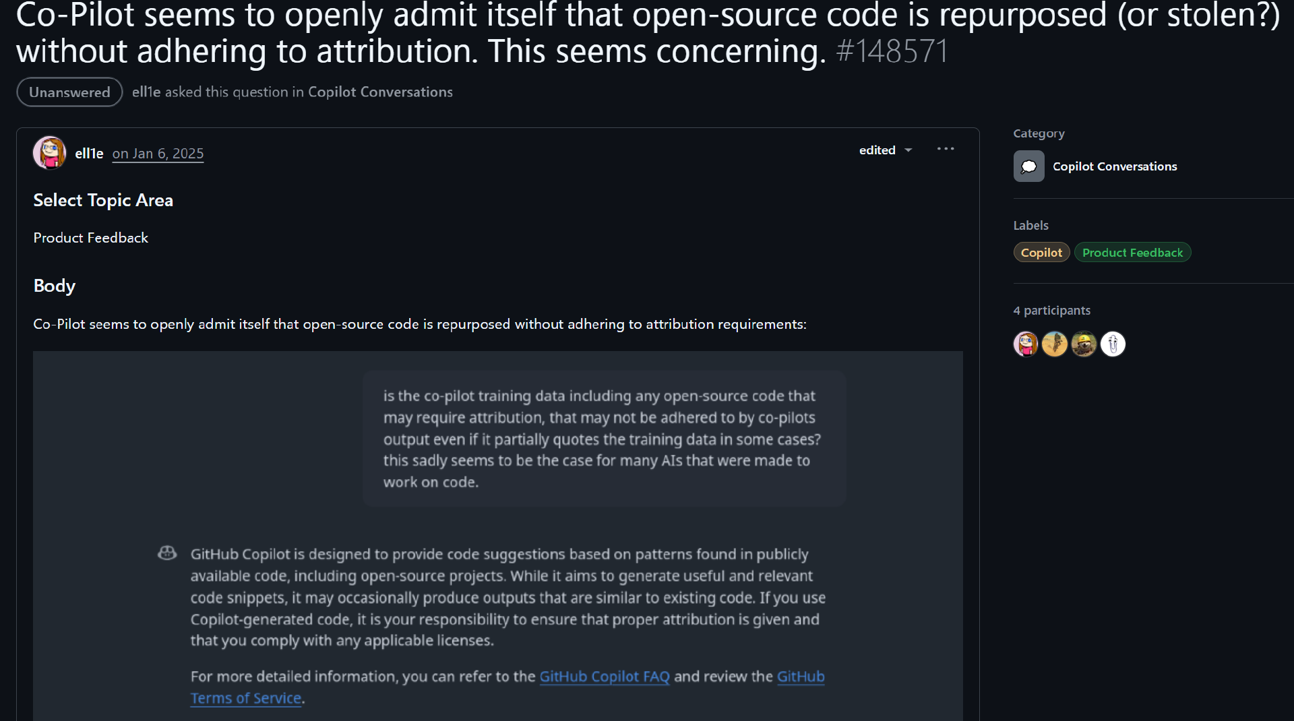The width and height of the screenshot is (1294, 721).
Task: Click the Copilot Conversations category speech-bubble icon
Action: click(1028, 166)
